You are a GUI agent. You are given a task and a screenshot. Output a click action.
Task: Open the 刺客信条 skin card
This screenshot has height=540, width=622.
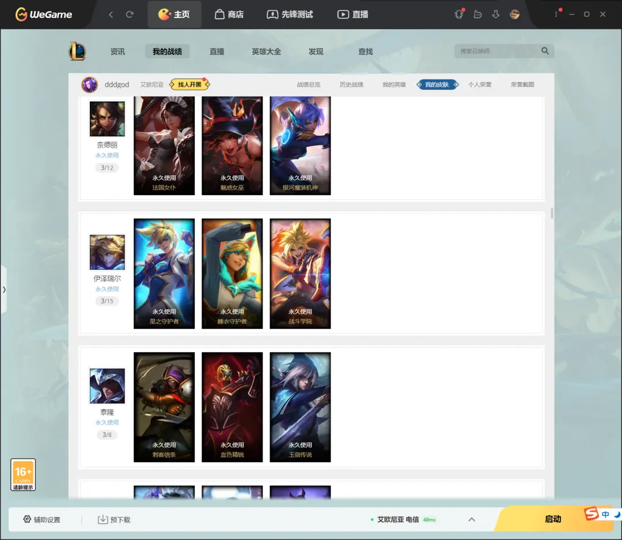[164, 407]
